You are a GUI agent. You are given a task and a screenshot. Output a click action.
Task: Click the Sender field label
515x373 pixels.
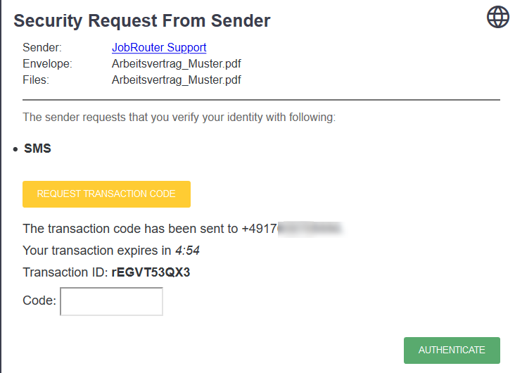point(42,48)
